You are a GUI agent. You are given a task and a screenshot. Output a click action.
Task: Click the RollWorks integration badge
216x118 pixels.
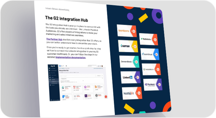coord(148,39)
